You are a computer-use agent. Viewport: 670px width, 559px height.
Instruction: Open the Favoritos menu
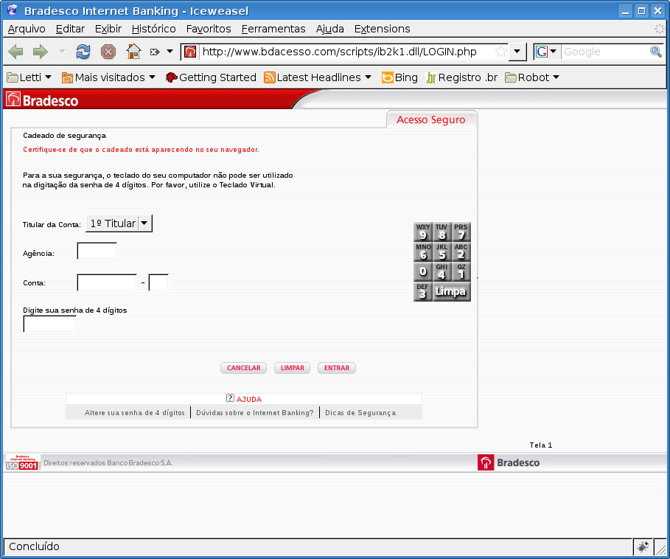tap(209, 29)
